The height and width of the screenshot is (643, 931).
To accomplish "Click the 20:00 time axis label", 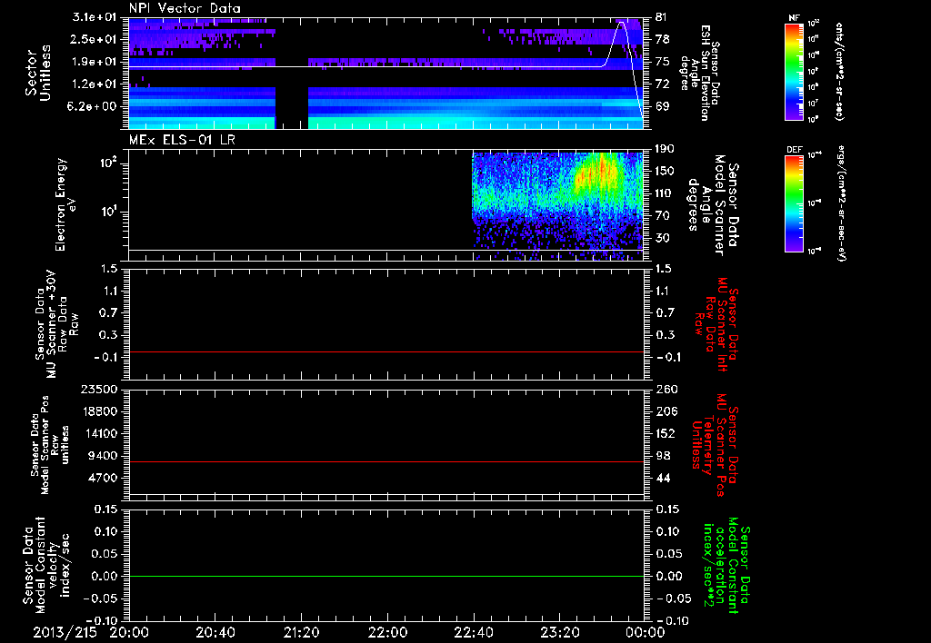I will click(129, 632).
